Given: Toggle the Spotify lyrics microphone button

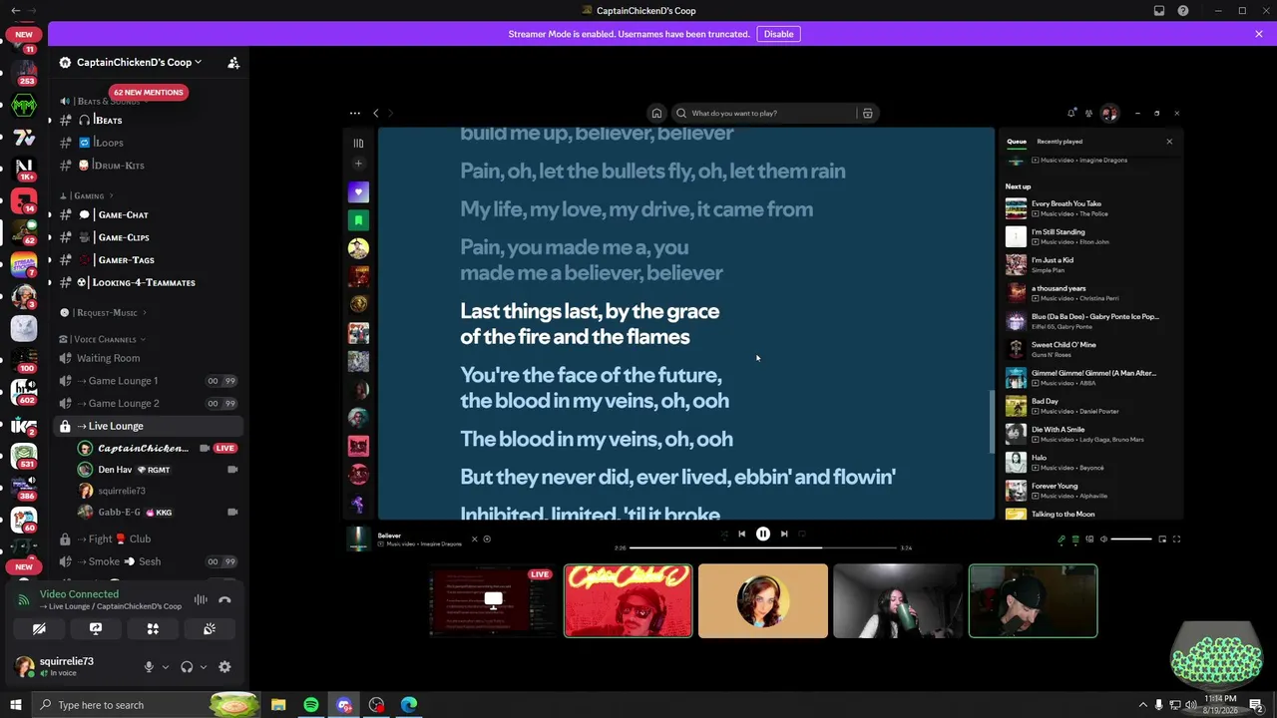Looking at the screenshot, I should [x=1062, y=538].
